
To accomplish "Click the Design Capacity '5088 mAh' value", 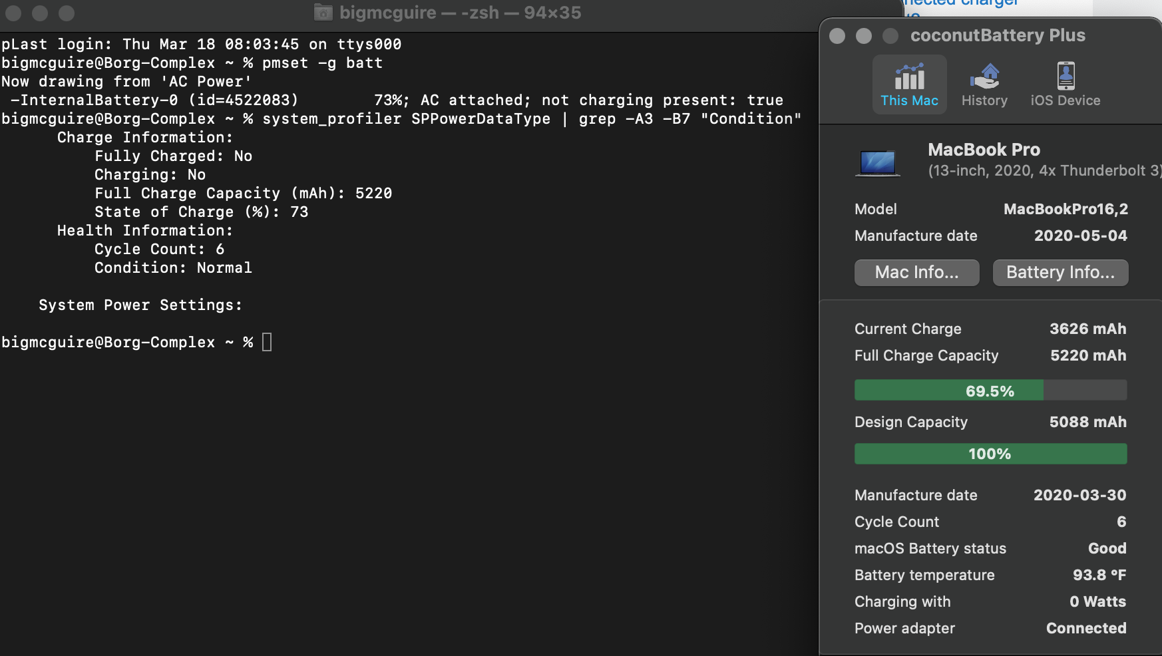I will 1088,422.
